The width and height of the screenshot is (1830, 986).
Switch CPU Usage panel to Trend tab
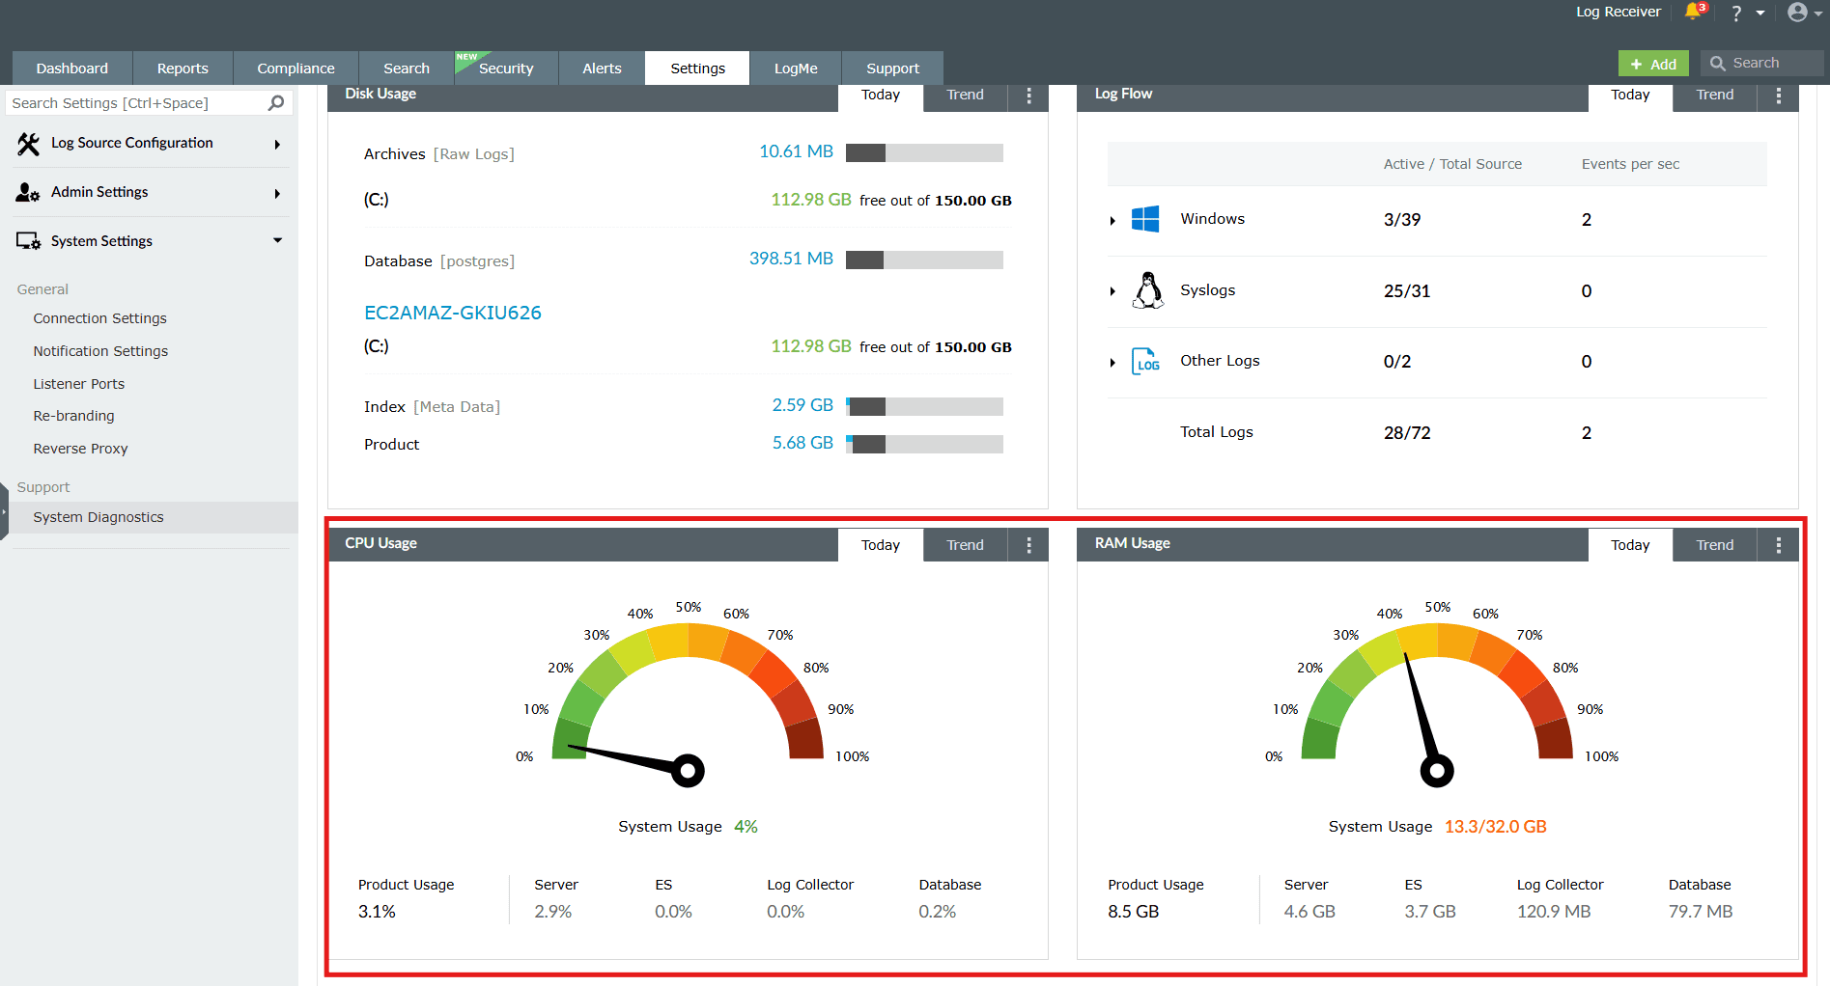pyautogui.click(x=964, y=544)
